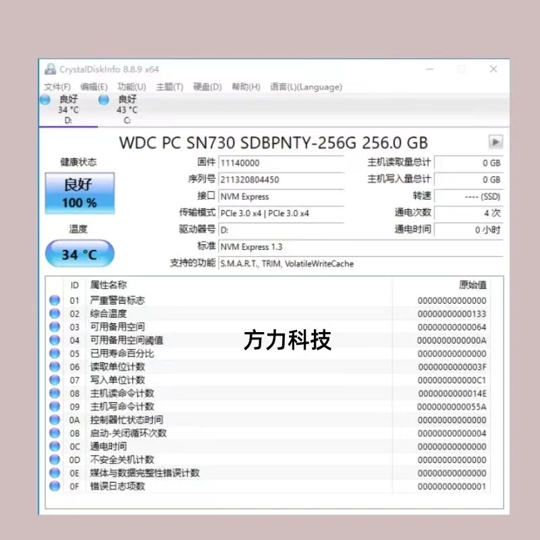Click the status orb for 读取单位计数
Screen dimensions: 540x540
(55, 367)
